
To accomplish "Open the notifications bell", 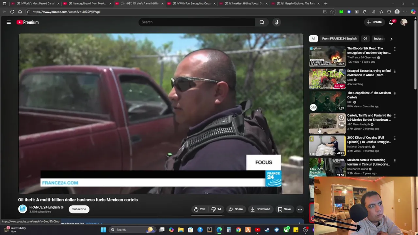I will point(391,22).
